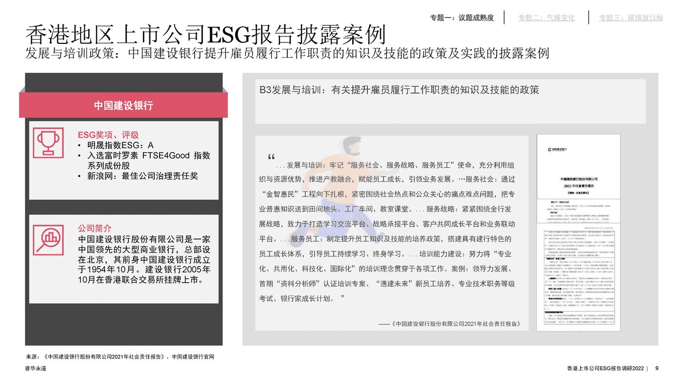Click the 普华永道 footer label
Viewport: 683px width, 384px height.
click(36, 369)
